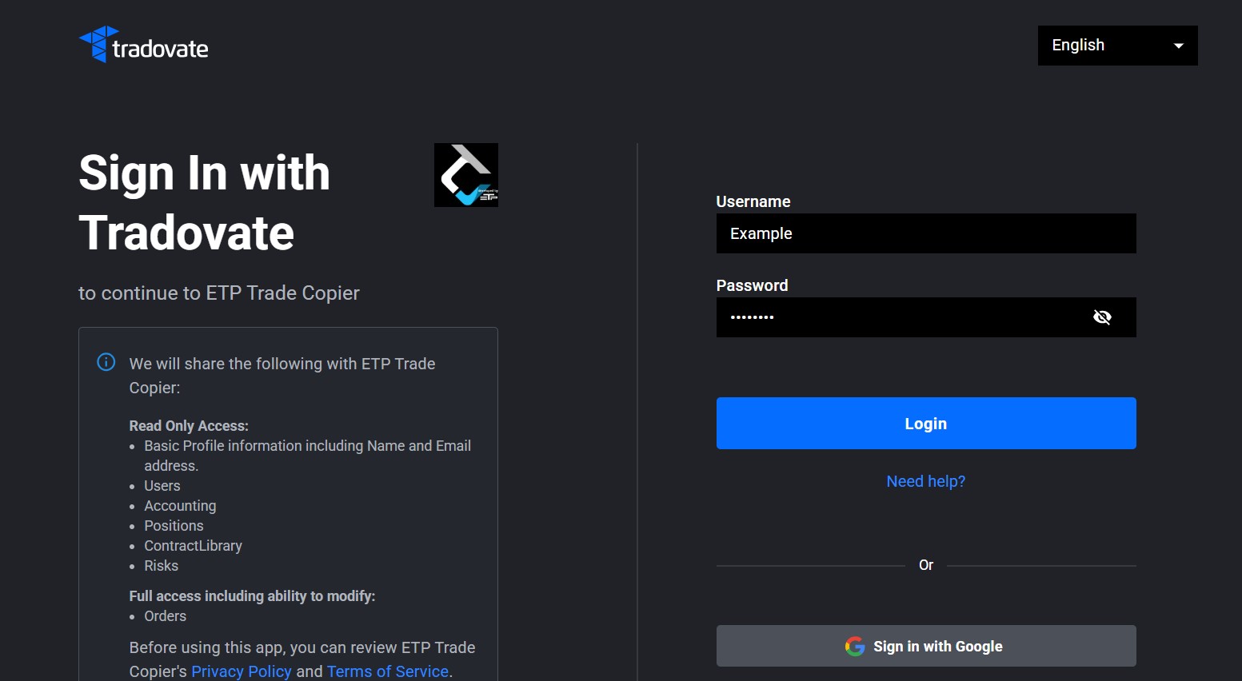Click the Google G logo icon
The height and width of the screenshot is (681, 1242).
point(854,647)
